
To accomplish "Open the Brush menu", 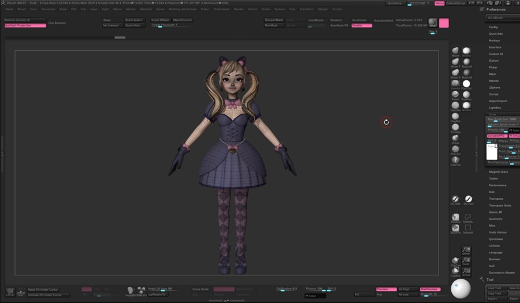I will point(21,9).
